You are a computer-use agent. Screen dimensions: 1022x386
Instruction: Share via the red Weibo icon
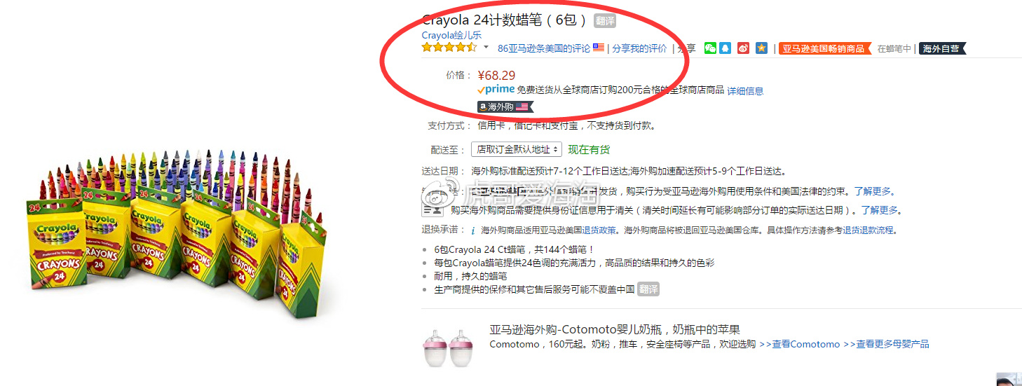pyautogui.click(x=744, y=48)
